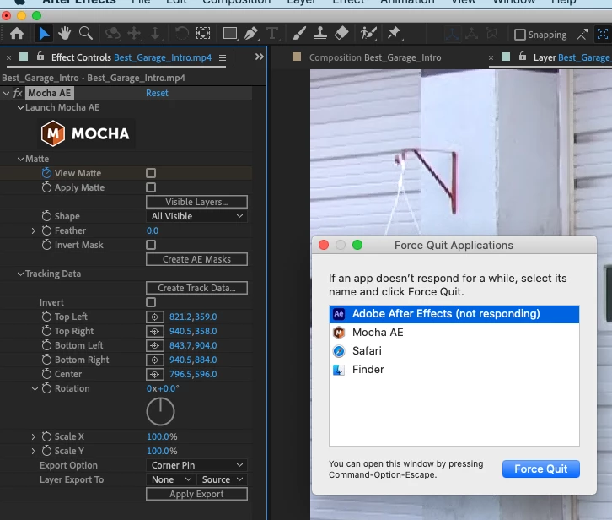This screenshot has height=520, width=612.
Task: Switch to the Composition Best_Garage_Intro tab
Action: click(x=374, y=57)
